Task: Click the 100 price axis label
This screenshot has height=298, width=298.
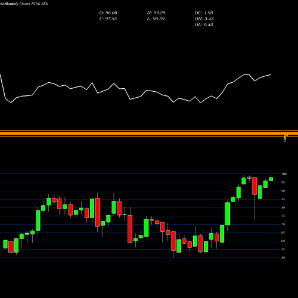Action: [x=284, y=174]
